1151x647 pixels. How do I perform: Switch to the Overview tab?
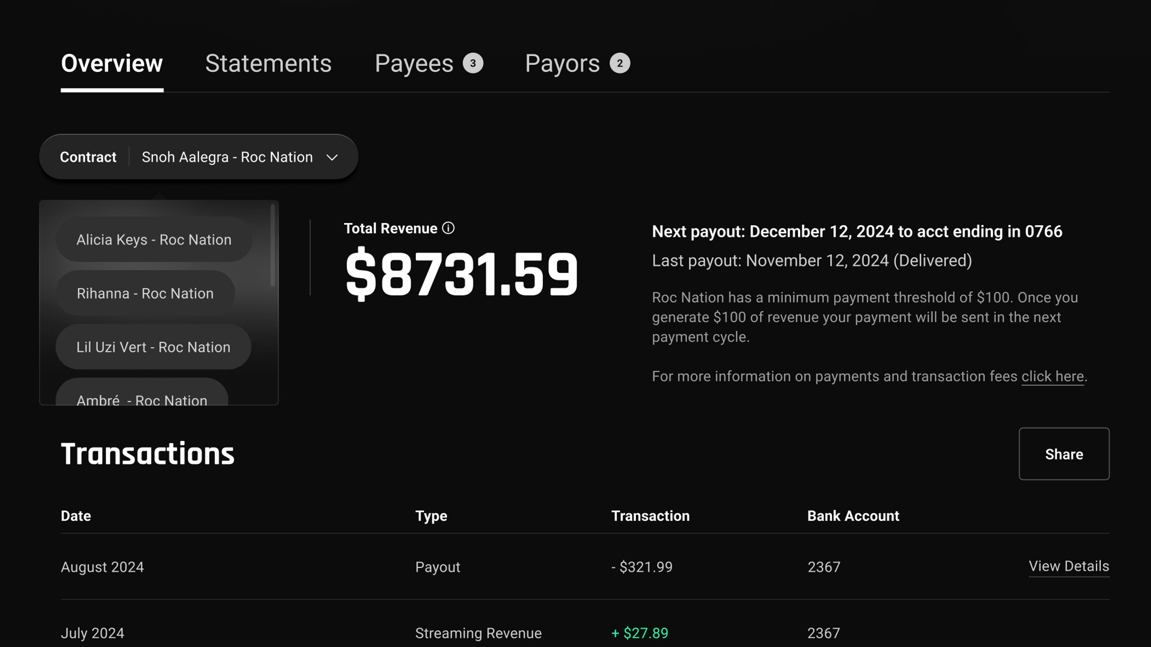[112, 63]
